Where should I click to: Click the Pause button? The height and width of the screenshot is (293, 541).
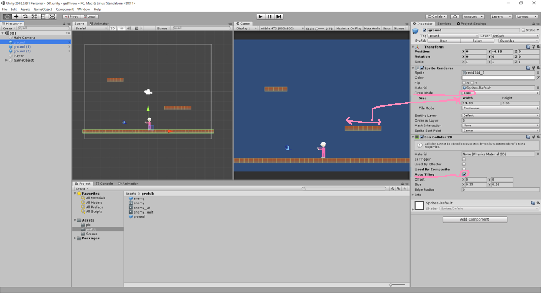pyautogui.click(x=270, y=17)
